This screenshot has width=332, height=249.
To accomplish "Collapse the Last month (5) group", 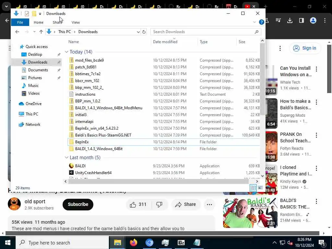I will (66, 158).
